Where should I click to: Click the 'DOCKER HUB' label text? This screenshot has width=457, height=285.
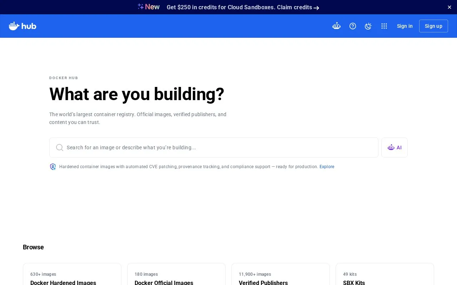coord(64,78)
